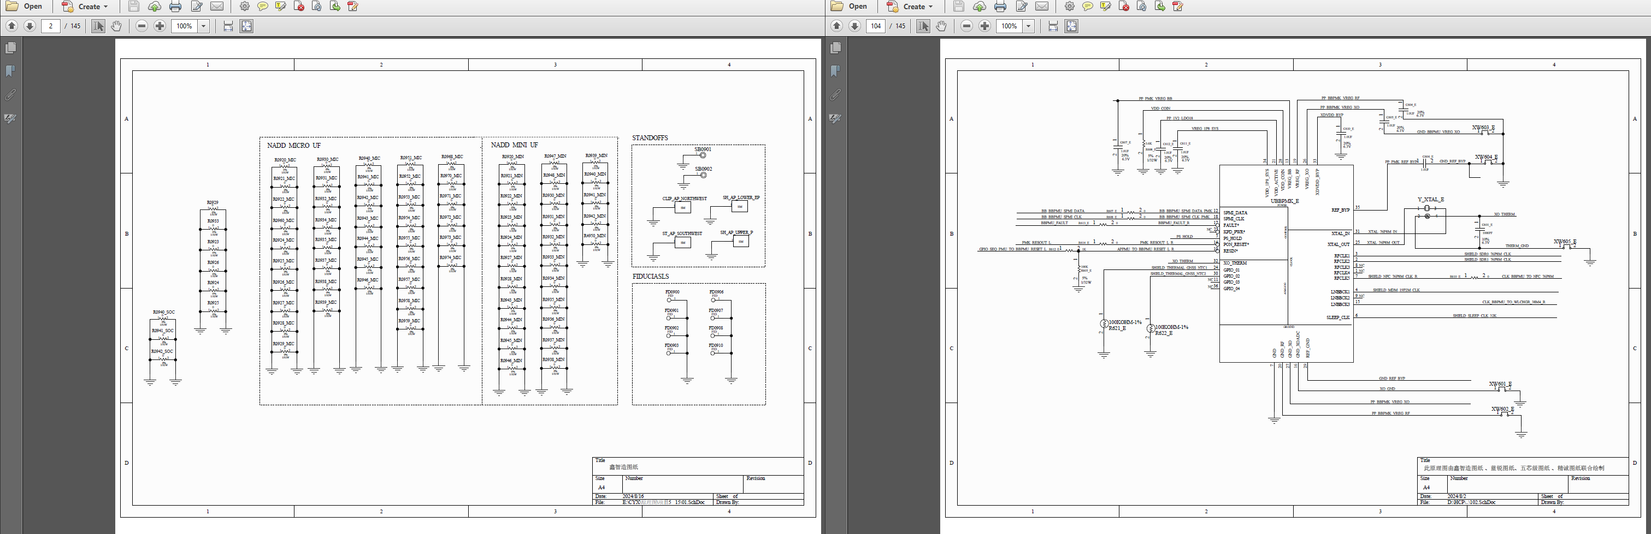Activate Hand tool in left window
The height and width of the screenshot is (534, 1651).
[116, 26]
